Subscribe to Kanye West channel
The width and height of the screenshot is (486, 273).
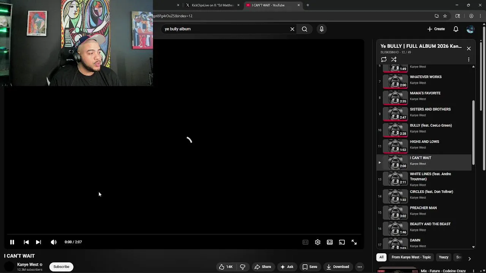61,267
